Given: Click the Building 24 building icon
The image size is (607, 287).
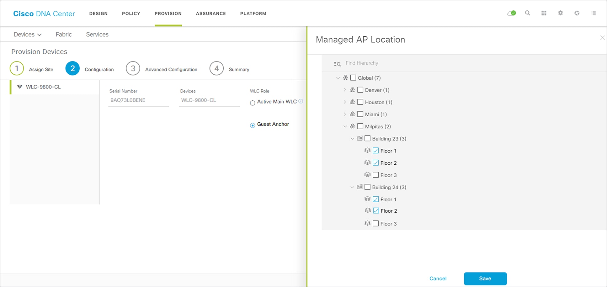Looking at the screenshot, I should click(360, 187).
